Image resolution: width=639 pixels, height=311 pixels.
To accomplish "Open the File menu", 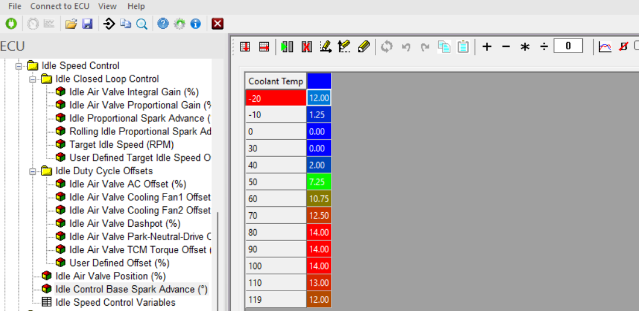I will point(15,6).
